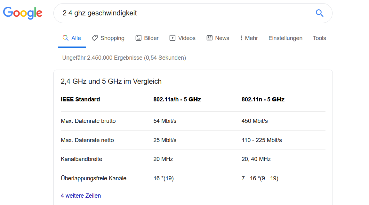Click the three-dot Mehr icon

pos(241,38)
